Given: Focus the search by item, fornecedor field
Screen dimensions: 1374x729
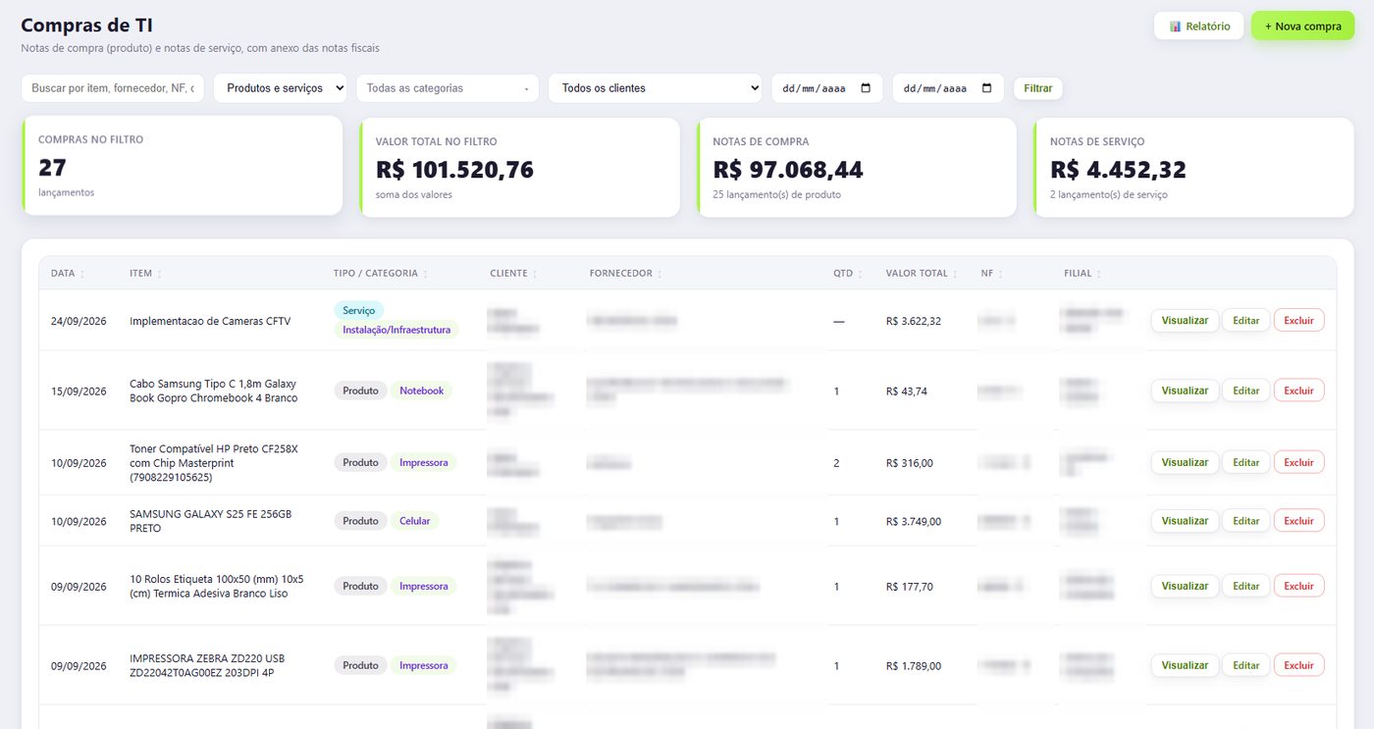Looking at the screenshot, I should click(x=113, y=88).
